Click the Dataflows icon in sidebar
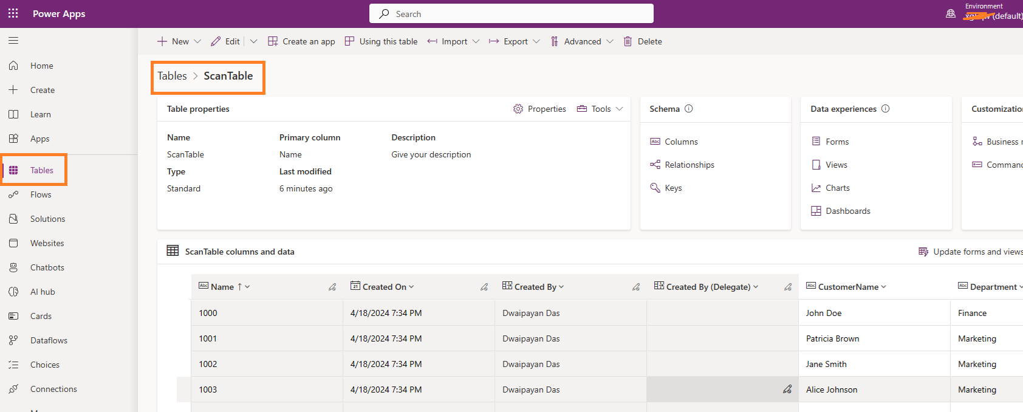 (x=13, y=340)
